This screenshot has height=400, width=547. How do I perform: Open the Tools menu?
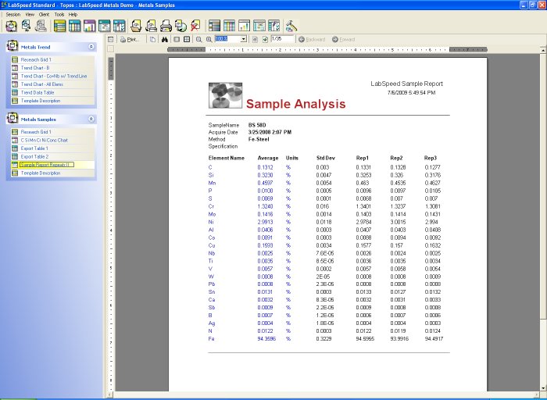coord(59,14)
